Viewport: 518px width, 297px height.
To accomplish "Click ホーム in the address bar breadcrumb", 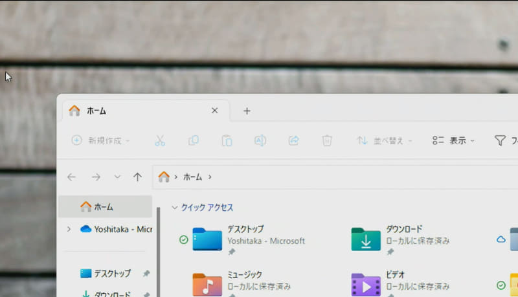I will [192, 177].
